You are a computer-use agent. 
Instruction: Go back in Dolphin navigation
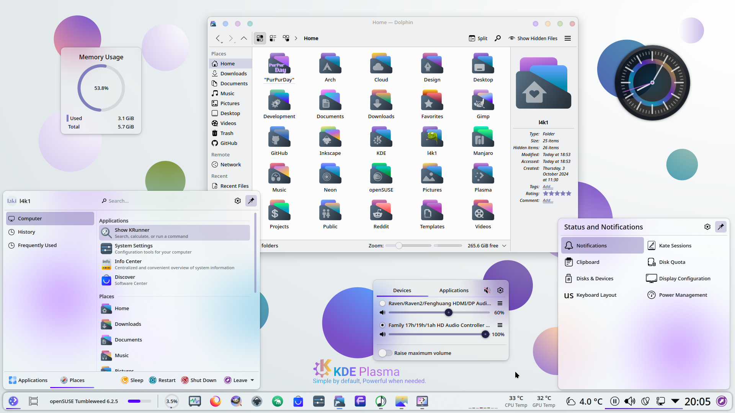pos(218,38)
